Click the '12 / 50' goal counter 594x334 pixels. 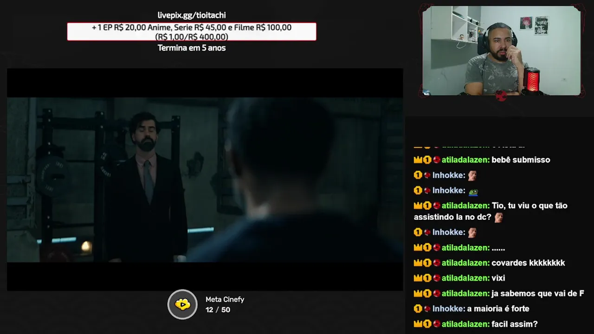(x=218, y=310)
